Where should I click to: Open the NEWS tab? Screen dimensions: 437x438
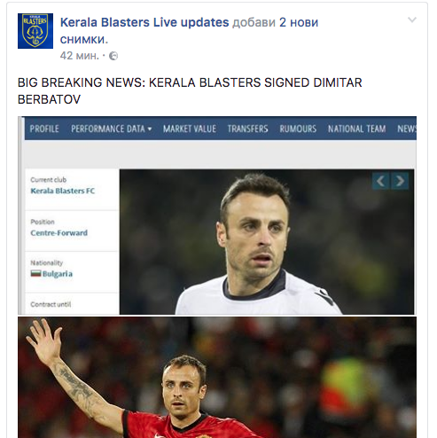407,129
